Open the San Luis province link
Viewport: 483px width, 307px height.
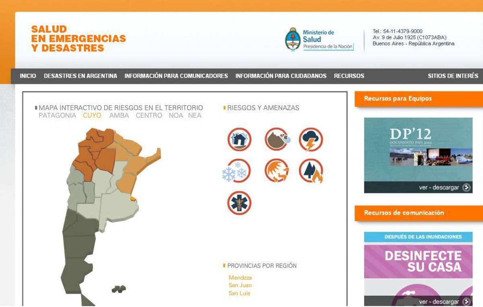click(239, 293)
